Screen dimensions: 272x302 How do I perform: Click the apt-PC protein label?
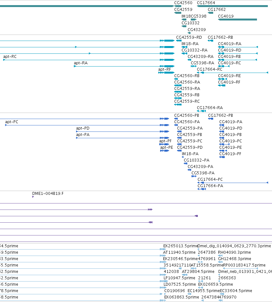pyautogui.click(x=12, y=122)
